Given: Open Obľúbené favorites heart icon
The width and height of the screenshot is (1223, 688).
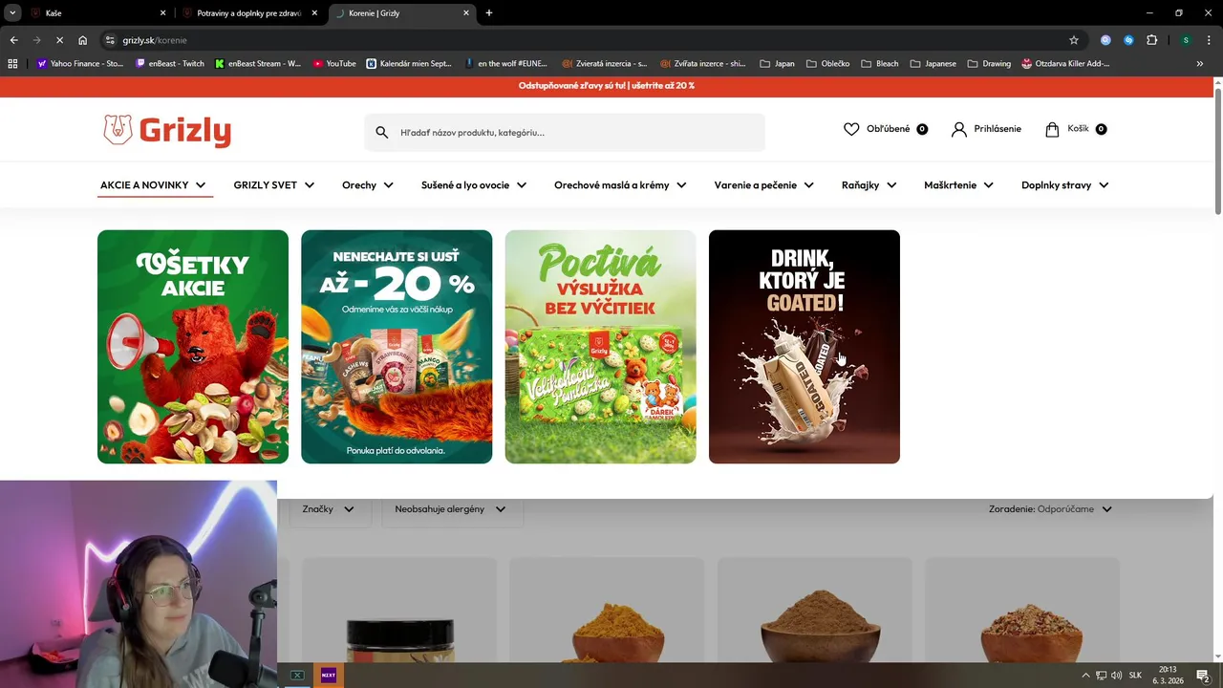Looking at the screenshot, I should pyautogui.click(x=851, y=129).
